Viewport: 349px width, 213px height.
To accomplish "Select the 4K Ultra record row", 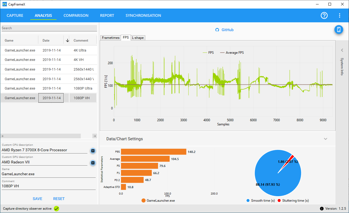I will (49, 50).
